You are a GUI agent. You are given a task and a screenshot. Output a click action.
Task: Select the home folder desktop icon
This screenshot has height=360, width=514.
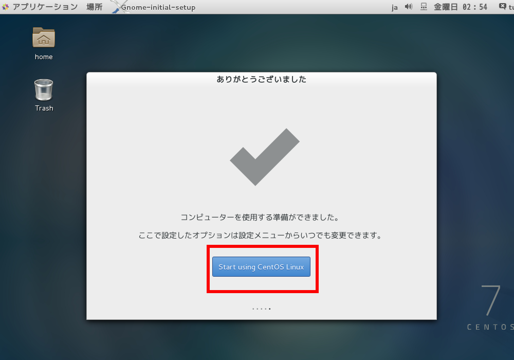click(44, 38)
